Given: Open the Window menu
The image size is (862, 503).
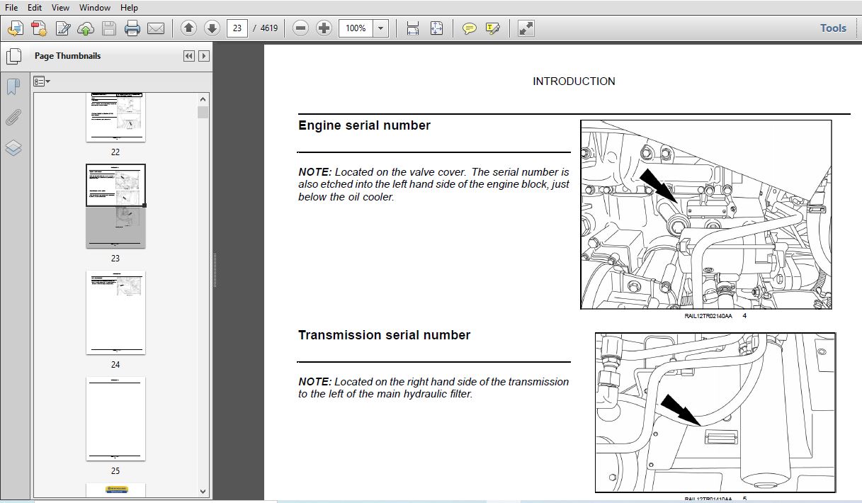Looking at the screenshot, I should click(x=95, y=7).
